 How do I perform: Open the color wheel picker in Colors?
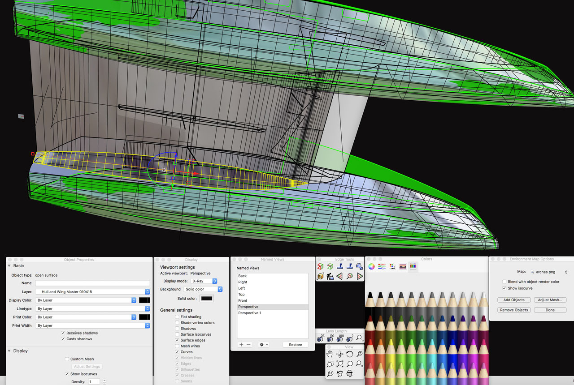pos(371,266)
